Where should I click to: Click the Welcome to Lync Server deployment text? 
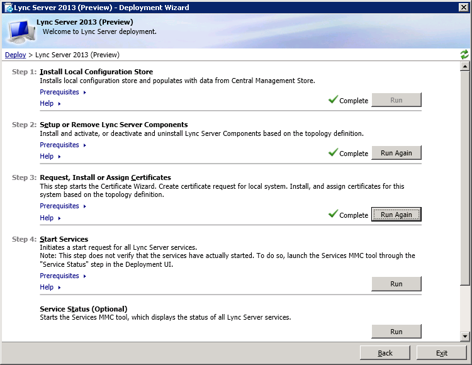[x=99, y=31]
